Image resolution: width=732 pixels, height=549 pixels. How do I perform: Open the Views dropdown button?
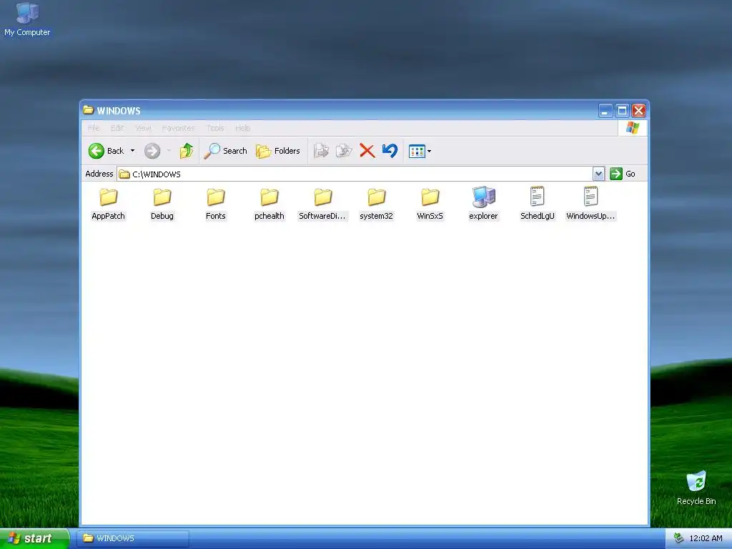pyautogui.click(x=420, y=151)
